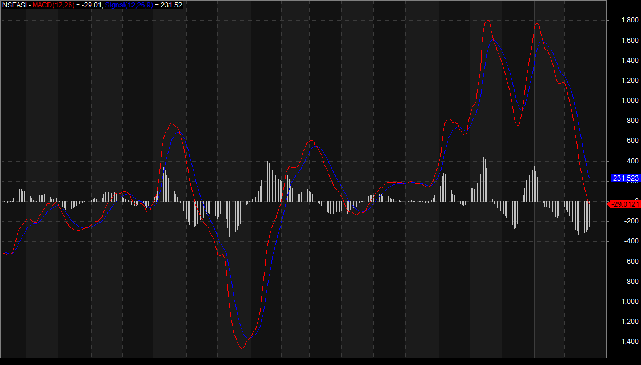Click the rightmost tall peak of red MACD line
This screenshot has width=641, height=365.
coord(537,24)
